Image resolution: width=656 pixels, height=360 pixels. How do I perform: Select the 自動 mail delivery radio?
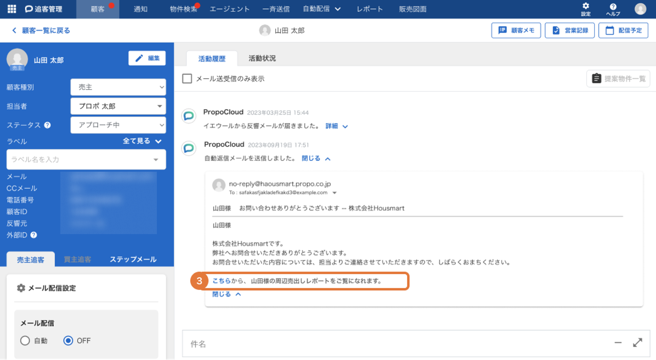coord(25,341)
